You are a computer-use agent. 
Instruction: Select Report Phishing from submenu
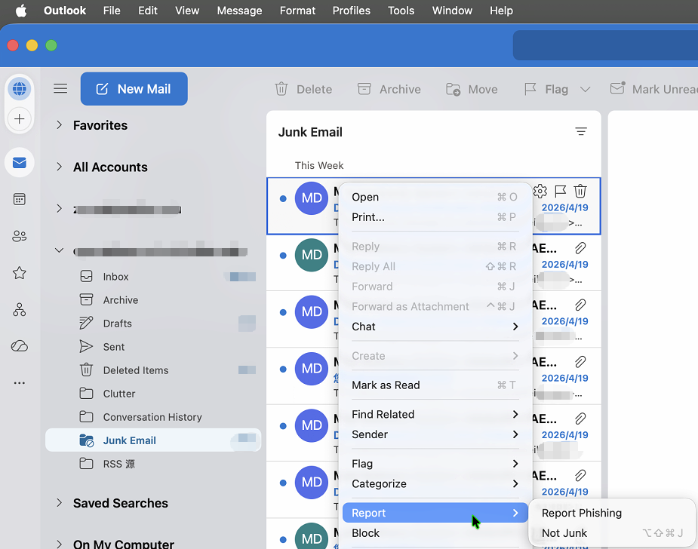[x=582, y=513]
